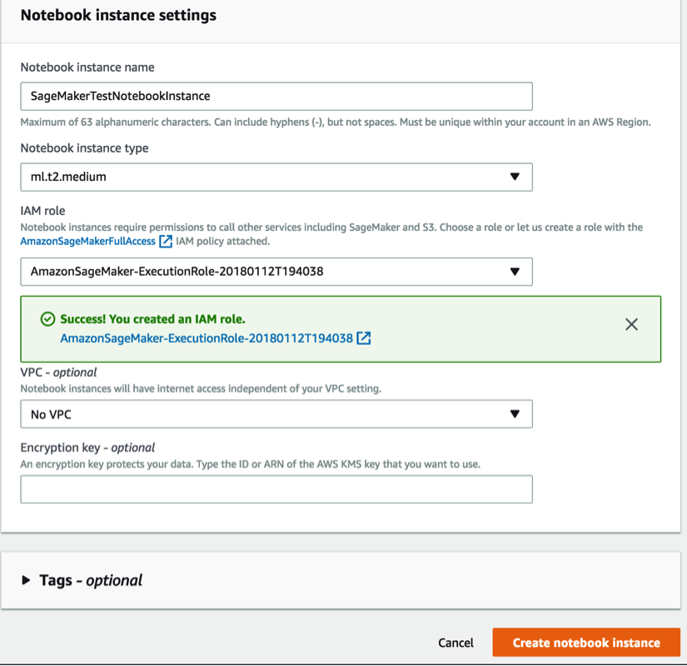Viewport: 687px width, 666px height.
Task: Click the Notebook instance name label
Action: pyautogui.click(x=87, y=68)
